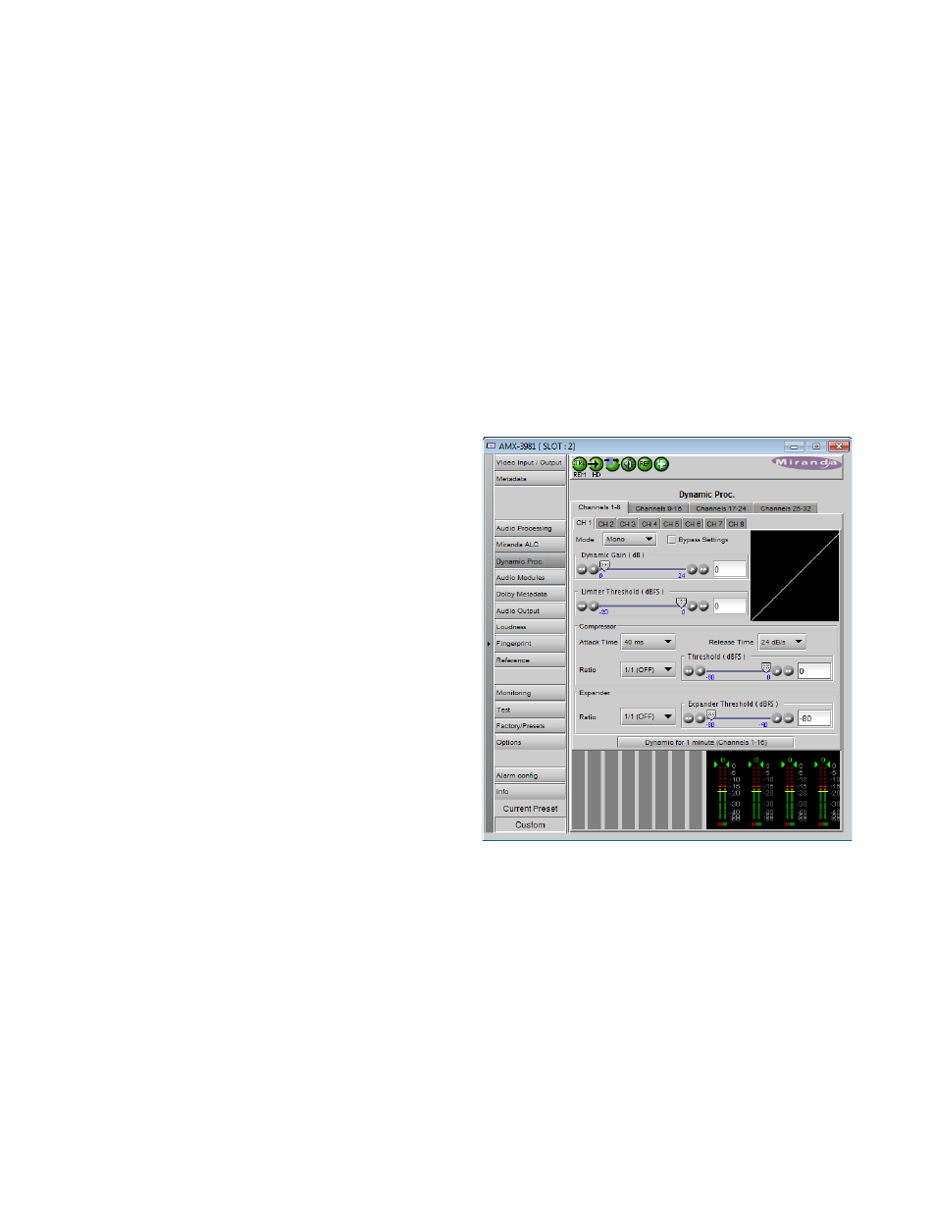The width and height of the screenshot is (936, 1212).
Task: Click Compressor Threshold single-step decrease arrow
Action: click(700, 671)
